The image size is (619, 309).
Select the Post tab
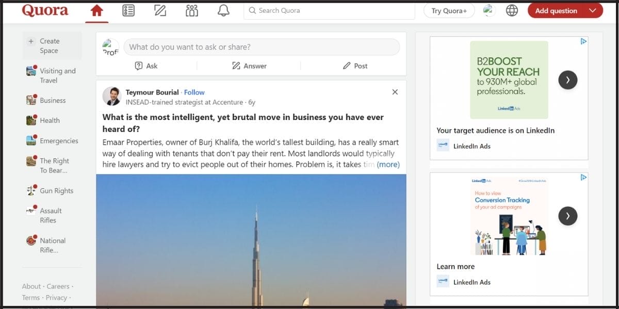pos(355,66)
